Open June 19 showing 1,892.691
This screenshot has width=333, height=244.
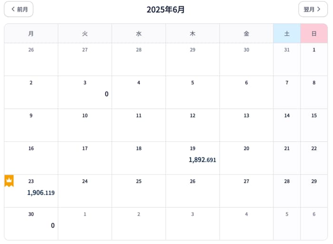[x=193, y=157]
